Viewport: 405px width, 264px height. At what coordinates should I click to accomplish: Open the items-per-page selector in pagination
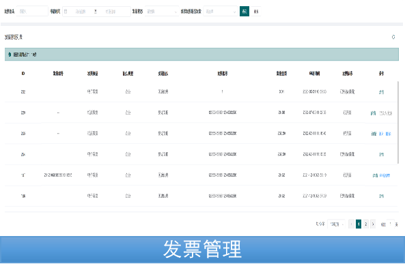click(336, 224)
